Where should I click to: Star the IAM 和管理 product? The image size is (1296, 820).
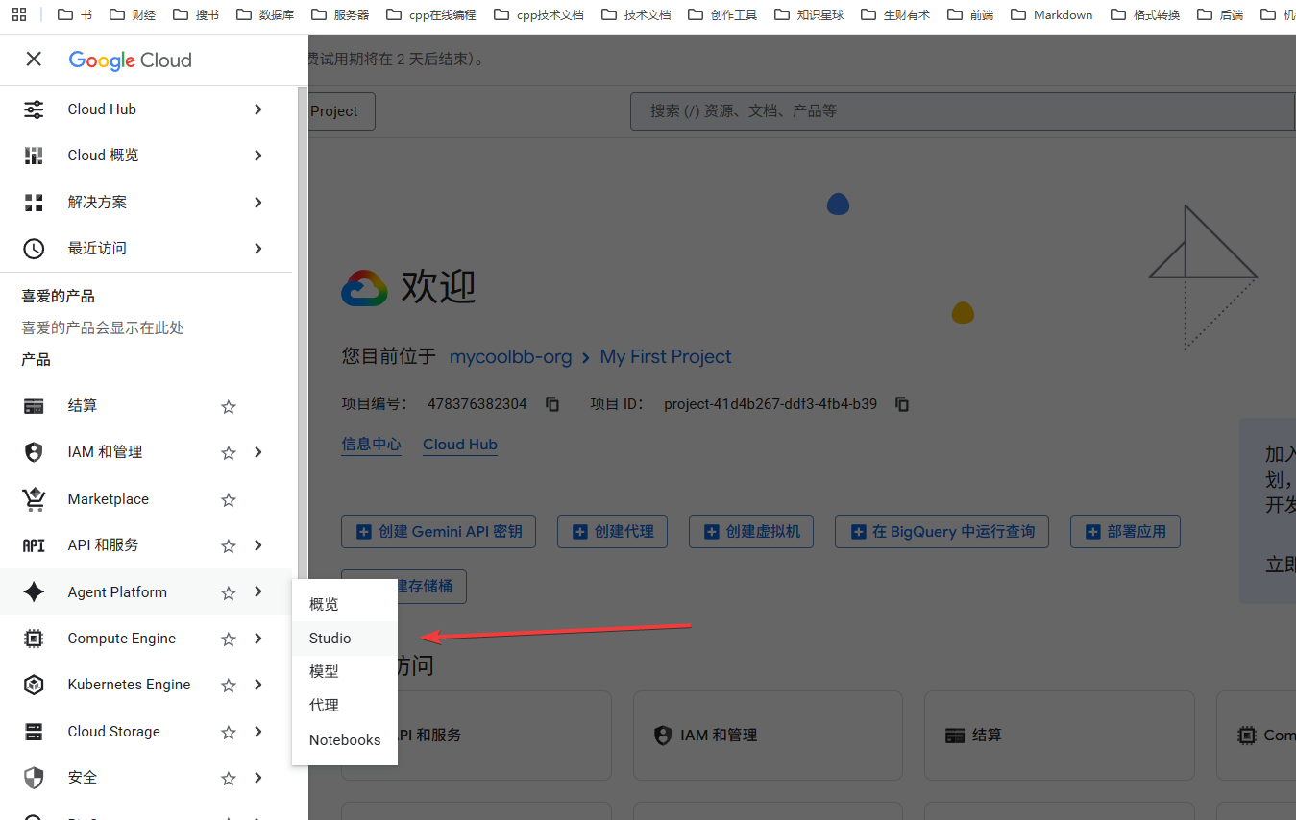point(229,452)
